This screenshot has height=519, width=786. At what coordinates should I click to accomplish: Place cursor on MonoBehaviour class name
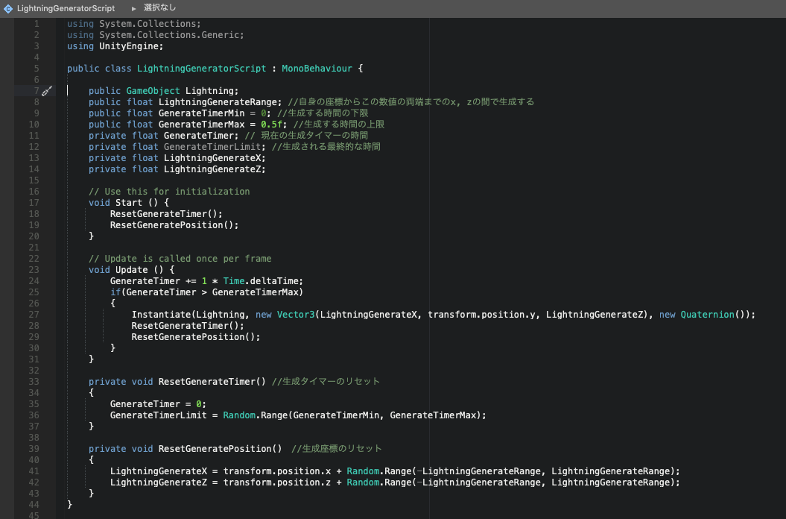click(x=317, y=69)
